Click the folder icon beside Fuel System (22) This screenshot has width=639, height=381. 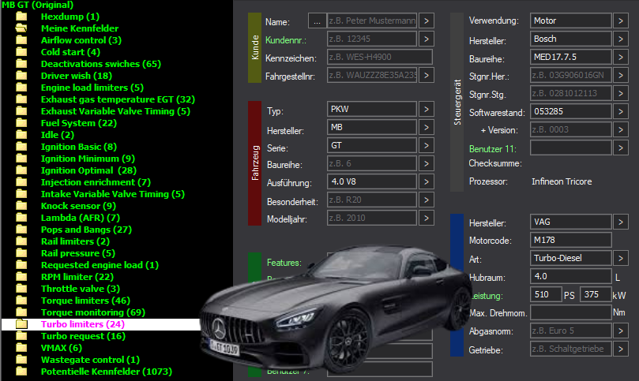click(21, 123)
